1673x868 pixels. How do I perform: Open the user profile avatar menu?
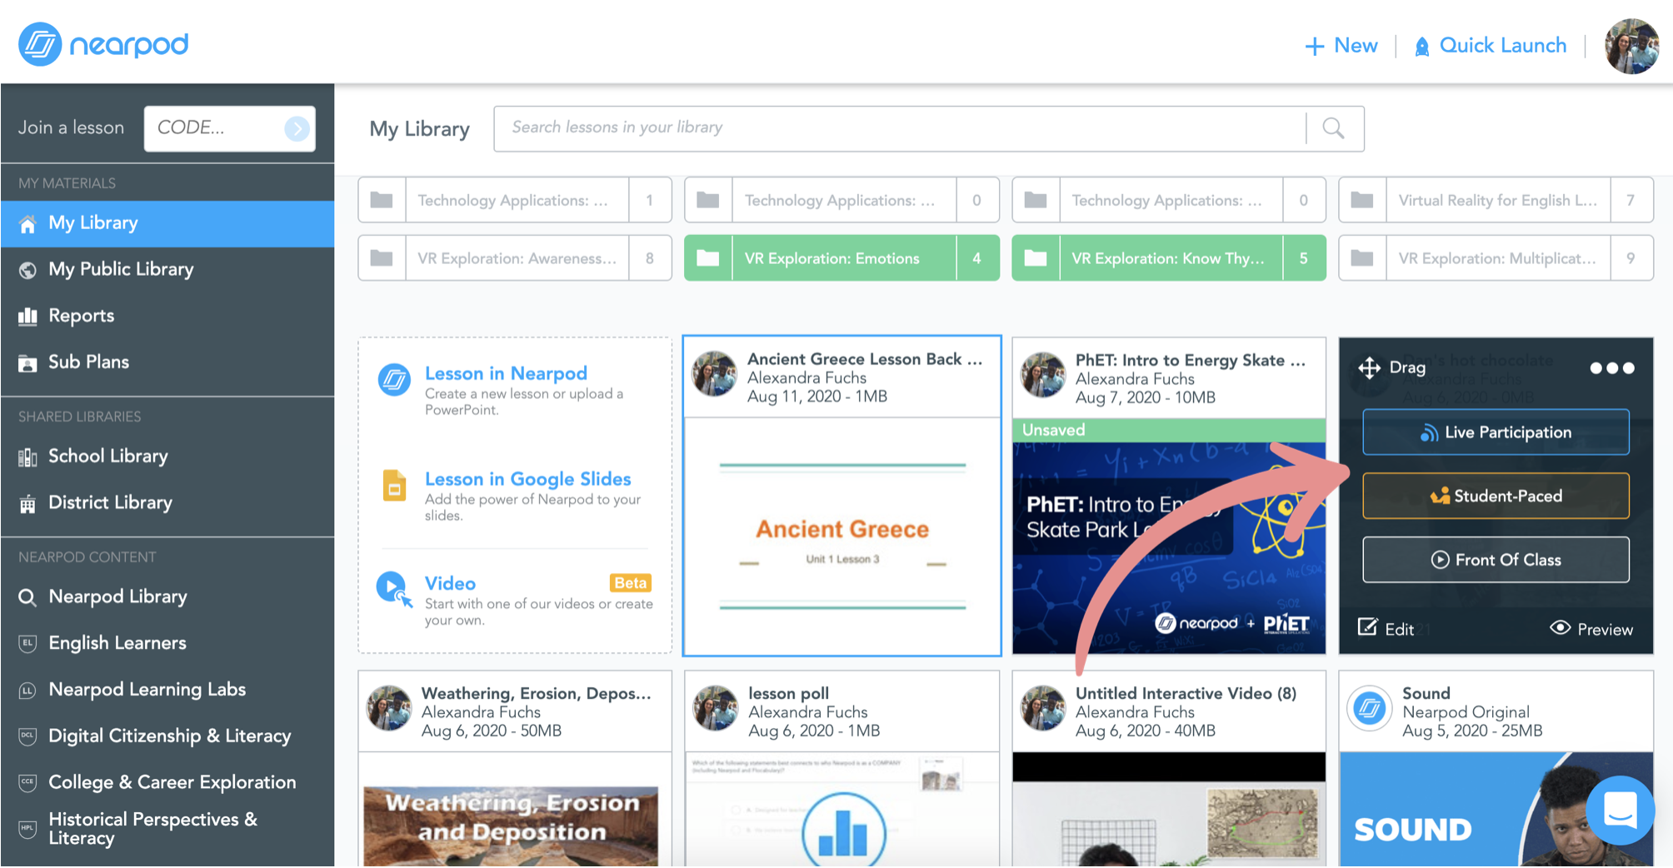[x=1631, y=46]
